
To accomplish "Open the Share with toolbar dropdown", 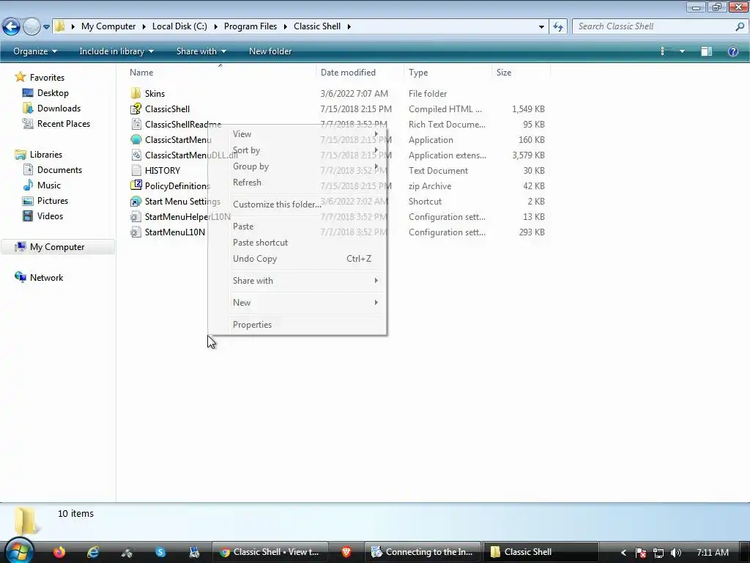I will pyautogui.click(x=201, y=51).
